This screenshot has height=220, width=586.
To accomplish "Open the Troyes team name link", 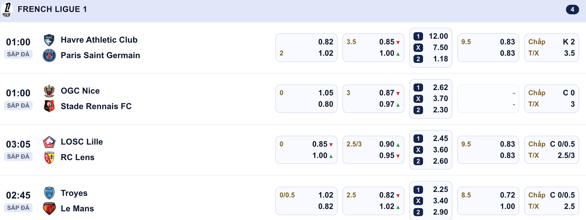I will coord(74,193).
